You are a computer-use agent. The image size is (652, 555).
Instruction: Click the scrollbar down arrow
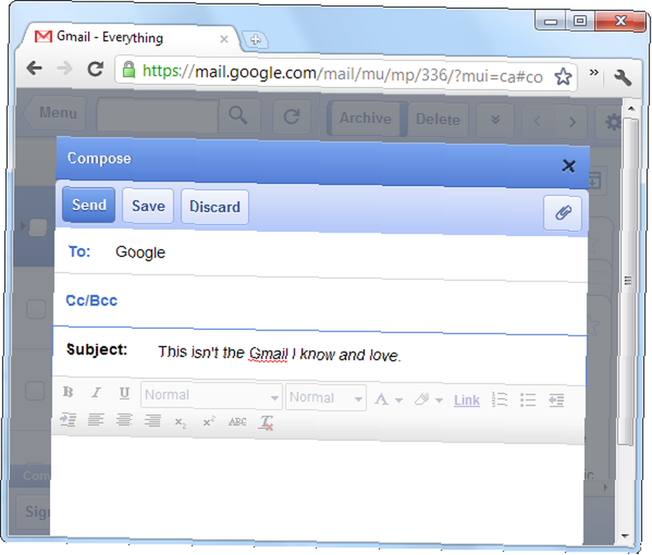[x=625, y=536]
